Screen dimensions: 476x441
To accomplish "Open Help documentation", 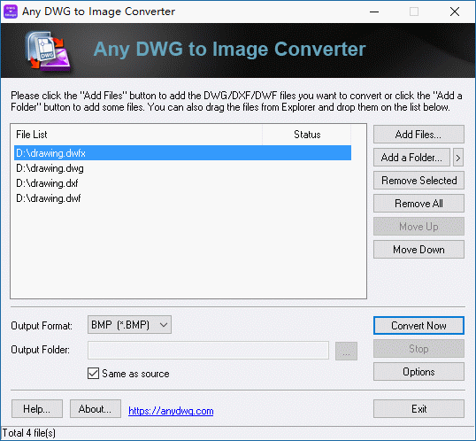I will (x=37, y=409).
